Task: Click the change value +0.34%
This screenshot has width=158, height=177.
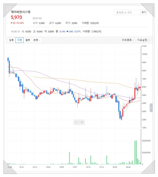Action: [x=20, y=23]
